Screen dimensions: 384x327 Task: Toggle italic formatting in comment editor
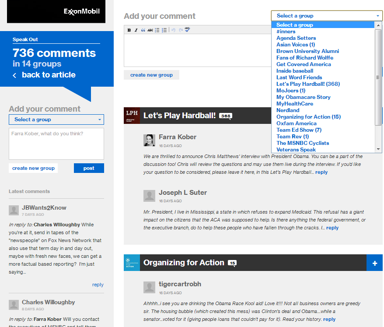(136, 30)
